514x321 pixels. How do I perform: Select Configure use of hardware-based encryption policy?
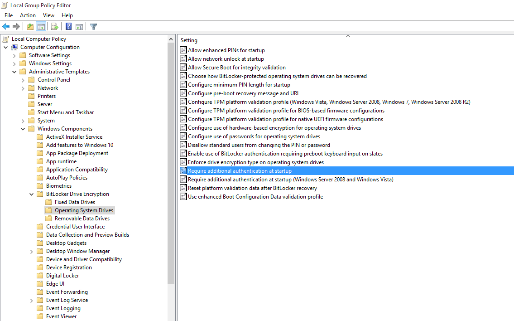[x=274, y=128]
